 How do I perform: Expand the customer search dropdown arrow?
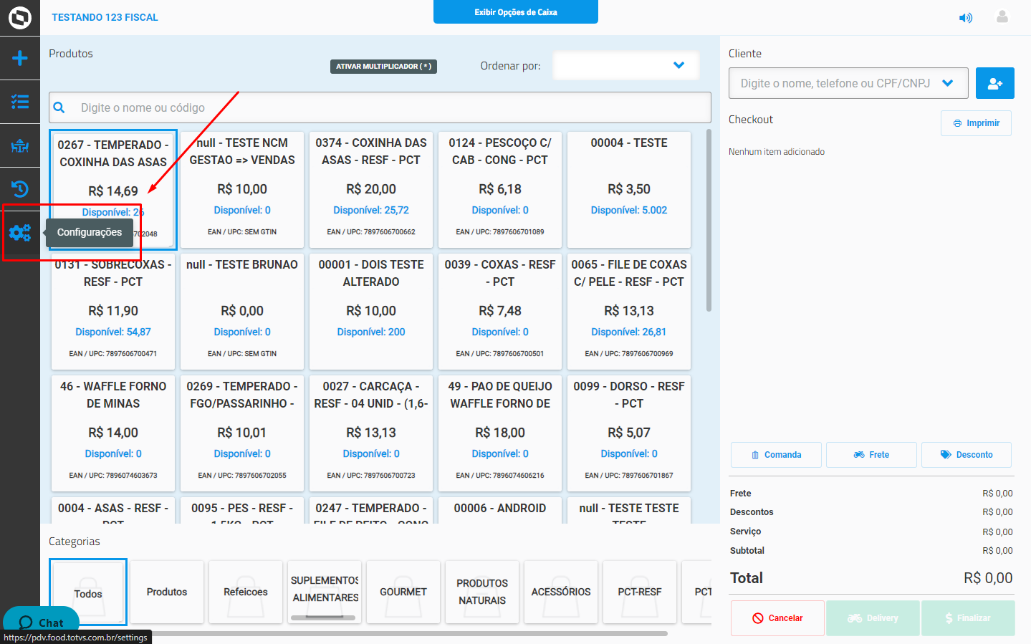(947, 83)
